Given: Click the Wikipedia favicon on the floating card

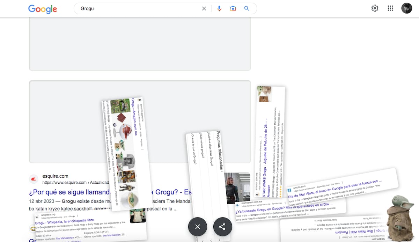Looking at the screenshot, I should click(37, 216).
